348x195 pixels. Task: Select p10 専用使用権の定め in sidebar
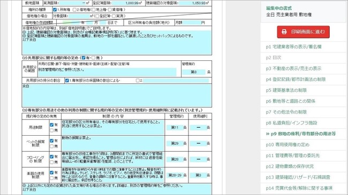click(x=288, y=145)
